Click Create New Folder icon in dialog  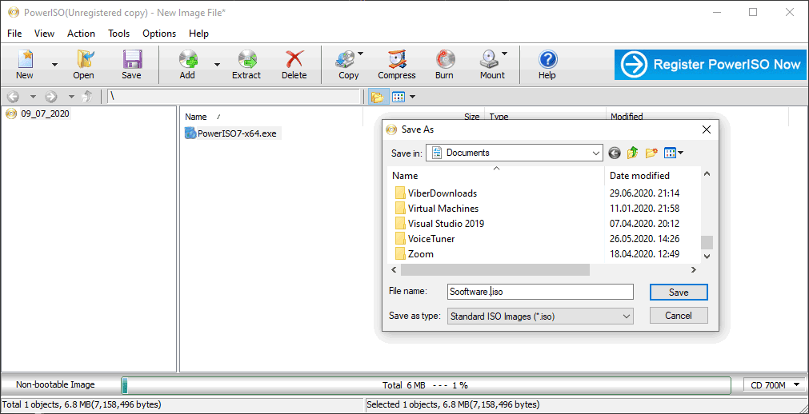click(x=651, y=153)
